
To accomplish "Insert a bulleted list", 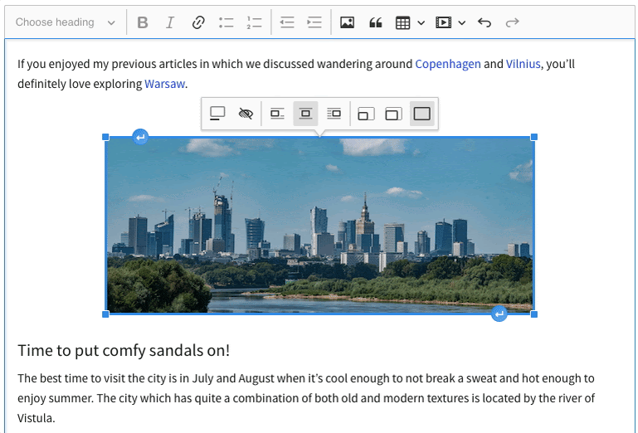I will pos(226,22).
